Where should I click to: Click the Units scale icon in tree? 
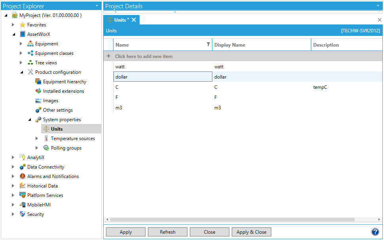pyautogui.click(x=46, y=129)
